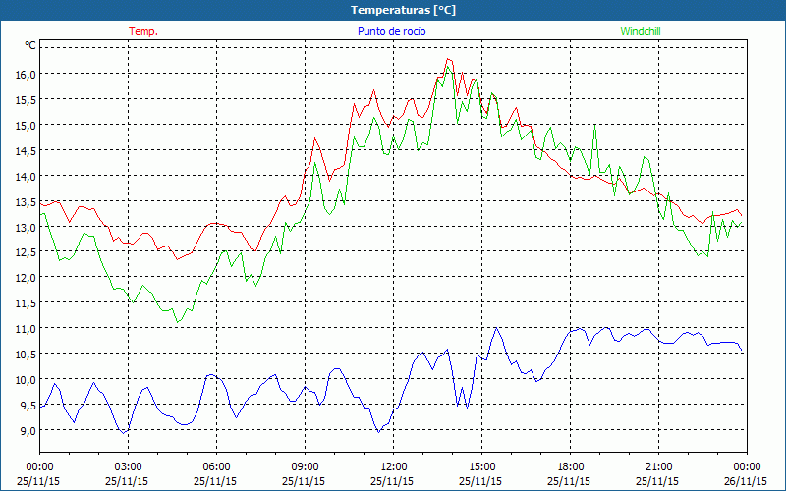Click the 10,0 y-axis value
786x491 pixels.
(x=27, y=380)
